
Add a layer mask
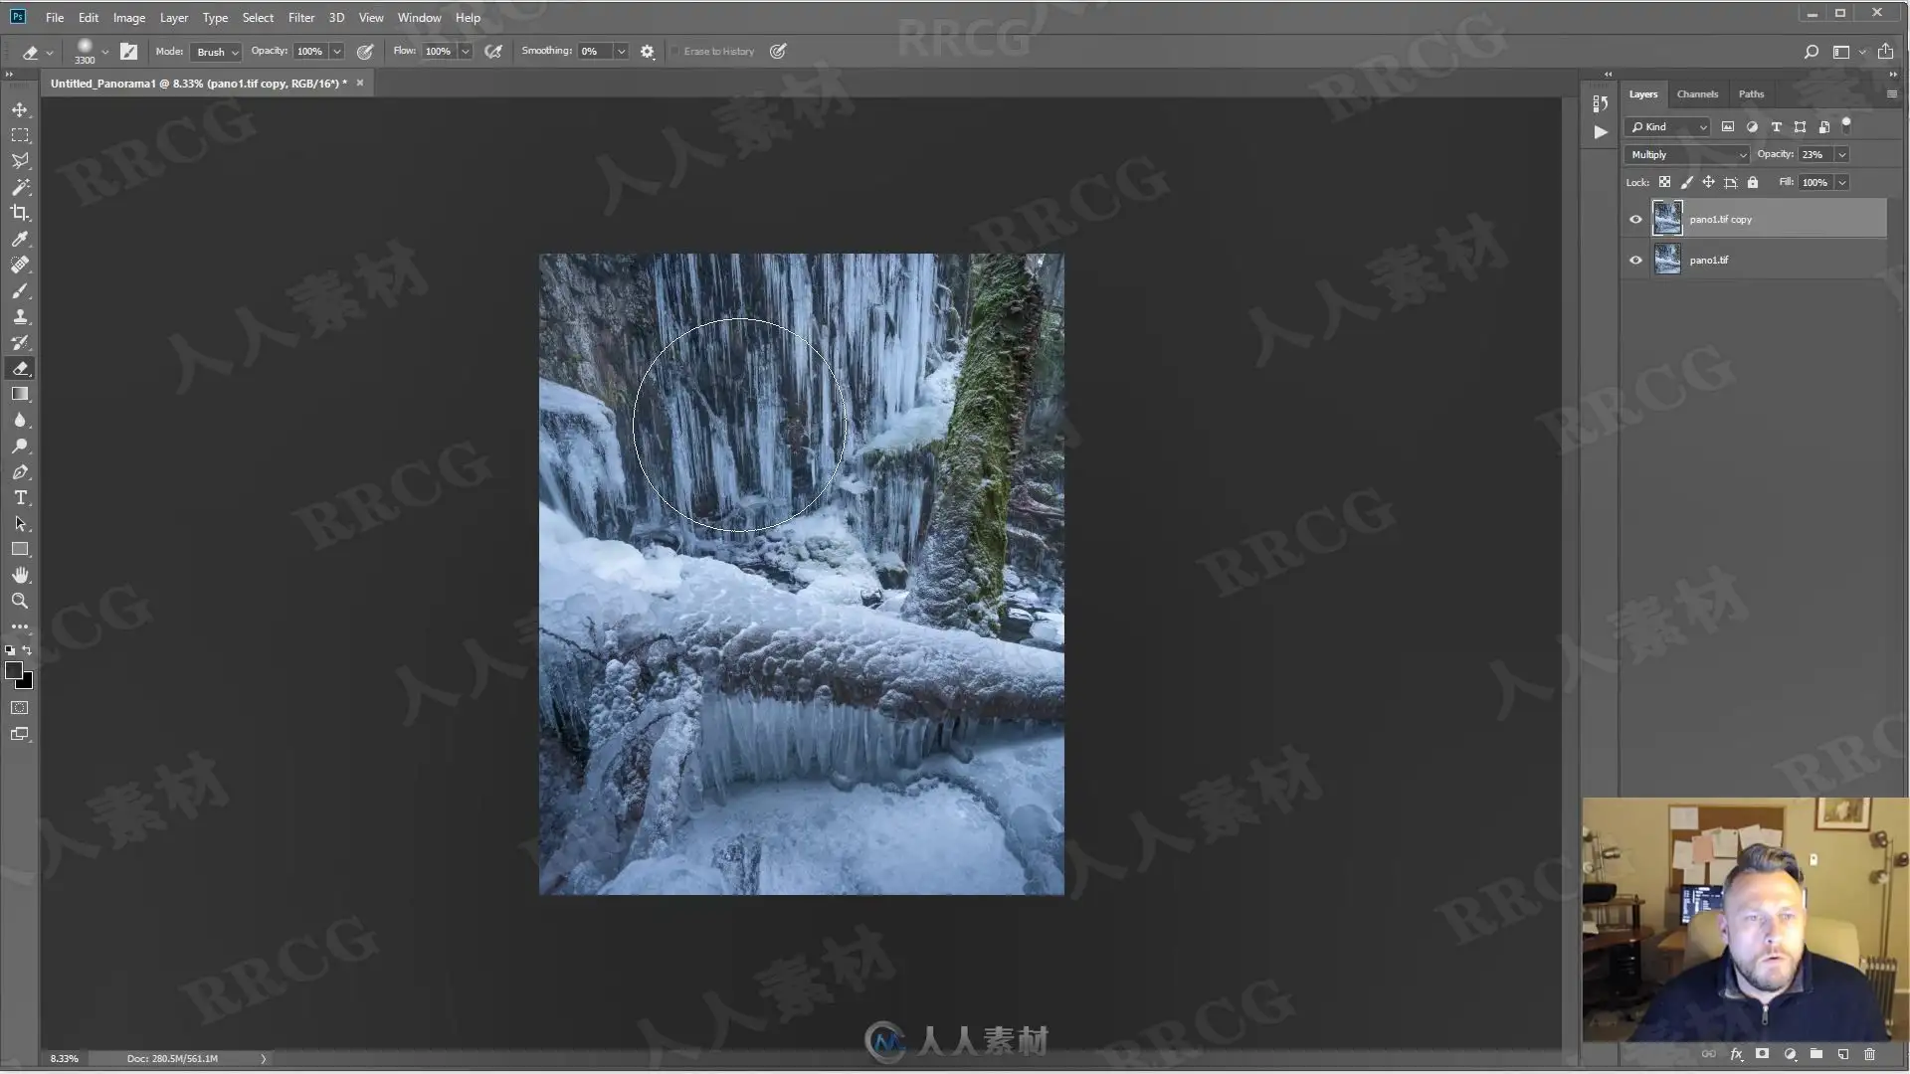click(x=1762, y=1054)
